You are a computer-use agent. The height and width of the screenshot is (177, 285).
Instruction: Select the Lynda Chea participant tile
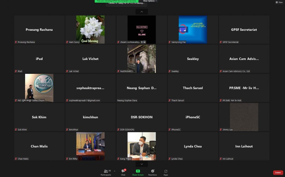click(x=193, y=146)
